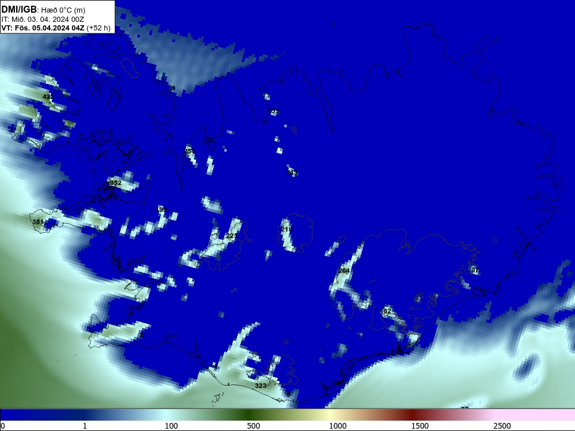
Task: Click the map value "254"
Action: tap(189, 151)
